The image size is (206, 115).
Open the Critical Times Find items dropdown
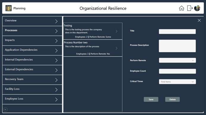pos(177,82)
